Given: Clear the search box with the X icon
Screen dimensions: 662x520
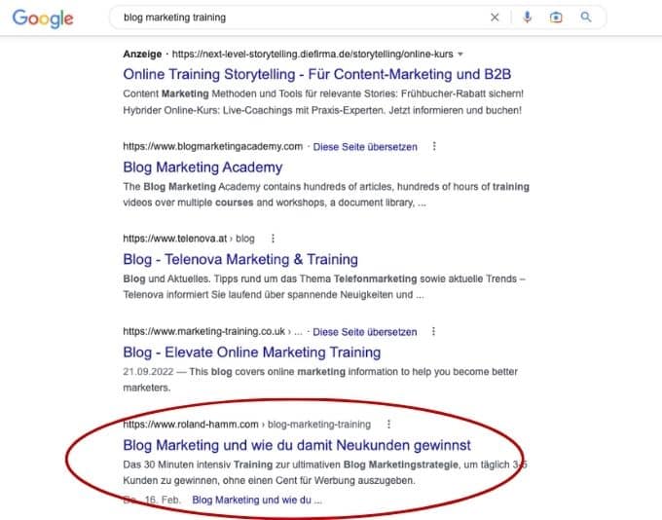Looking at the screenshot, I should pyautogui.click(x=495, y=18).
